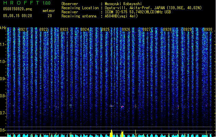Click the Ogata-vill. Akita-Pref. JAPAN location text

pyautogui.click(x=153, y=8)
